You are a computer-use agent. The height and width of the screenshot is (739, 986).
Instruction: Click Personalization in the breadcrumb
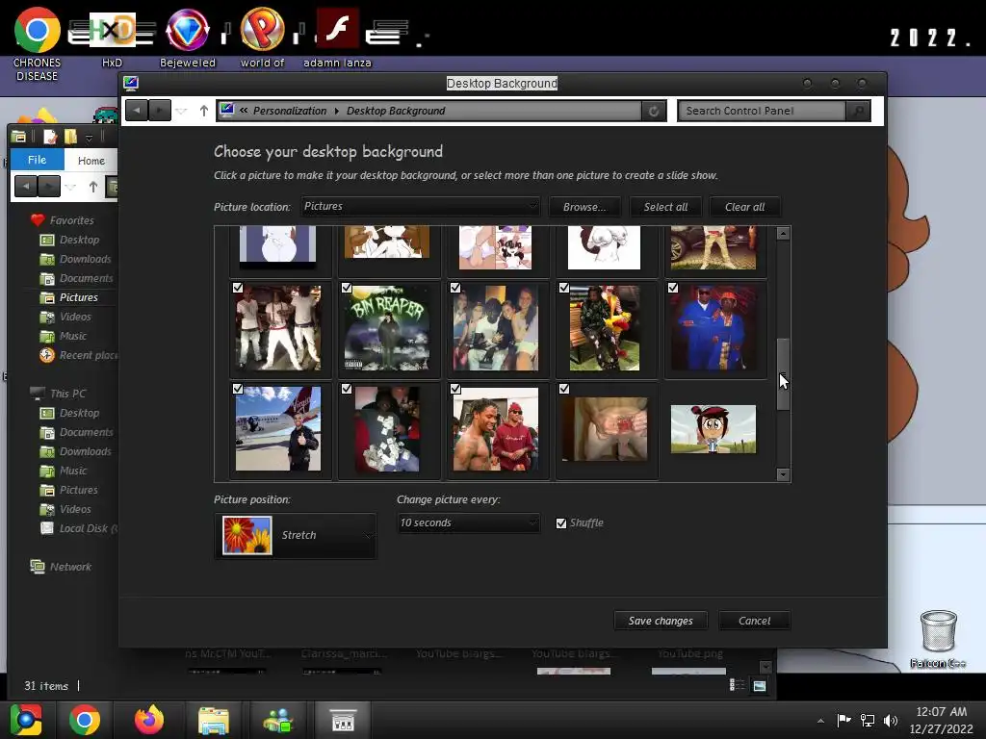tap(290, 111)
